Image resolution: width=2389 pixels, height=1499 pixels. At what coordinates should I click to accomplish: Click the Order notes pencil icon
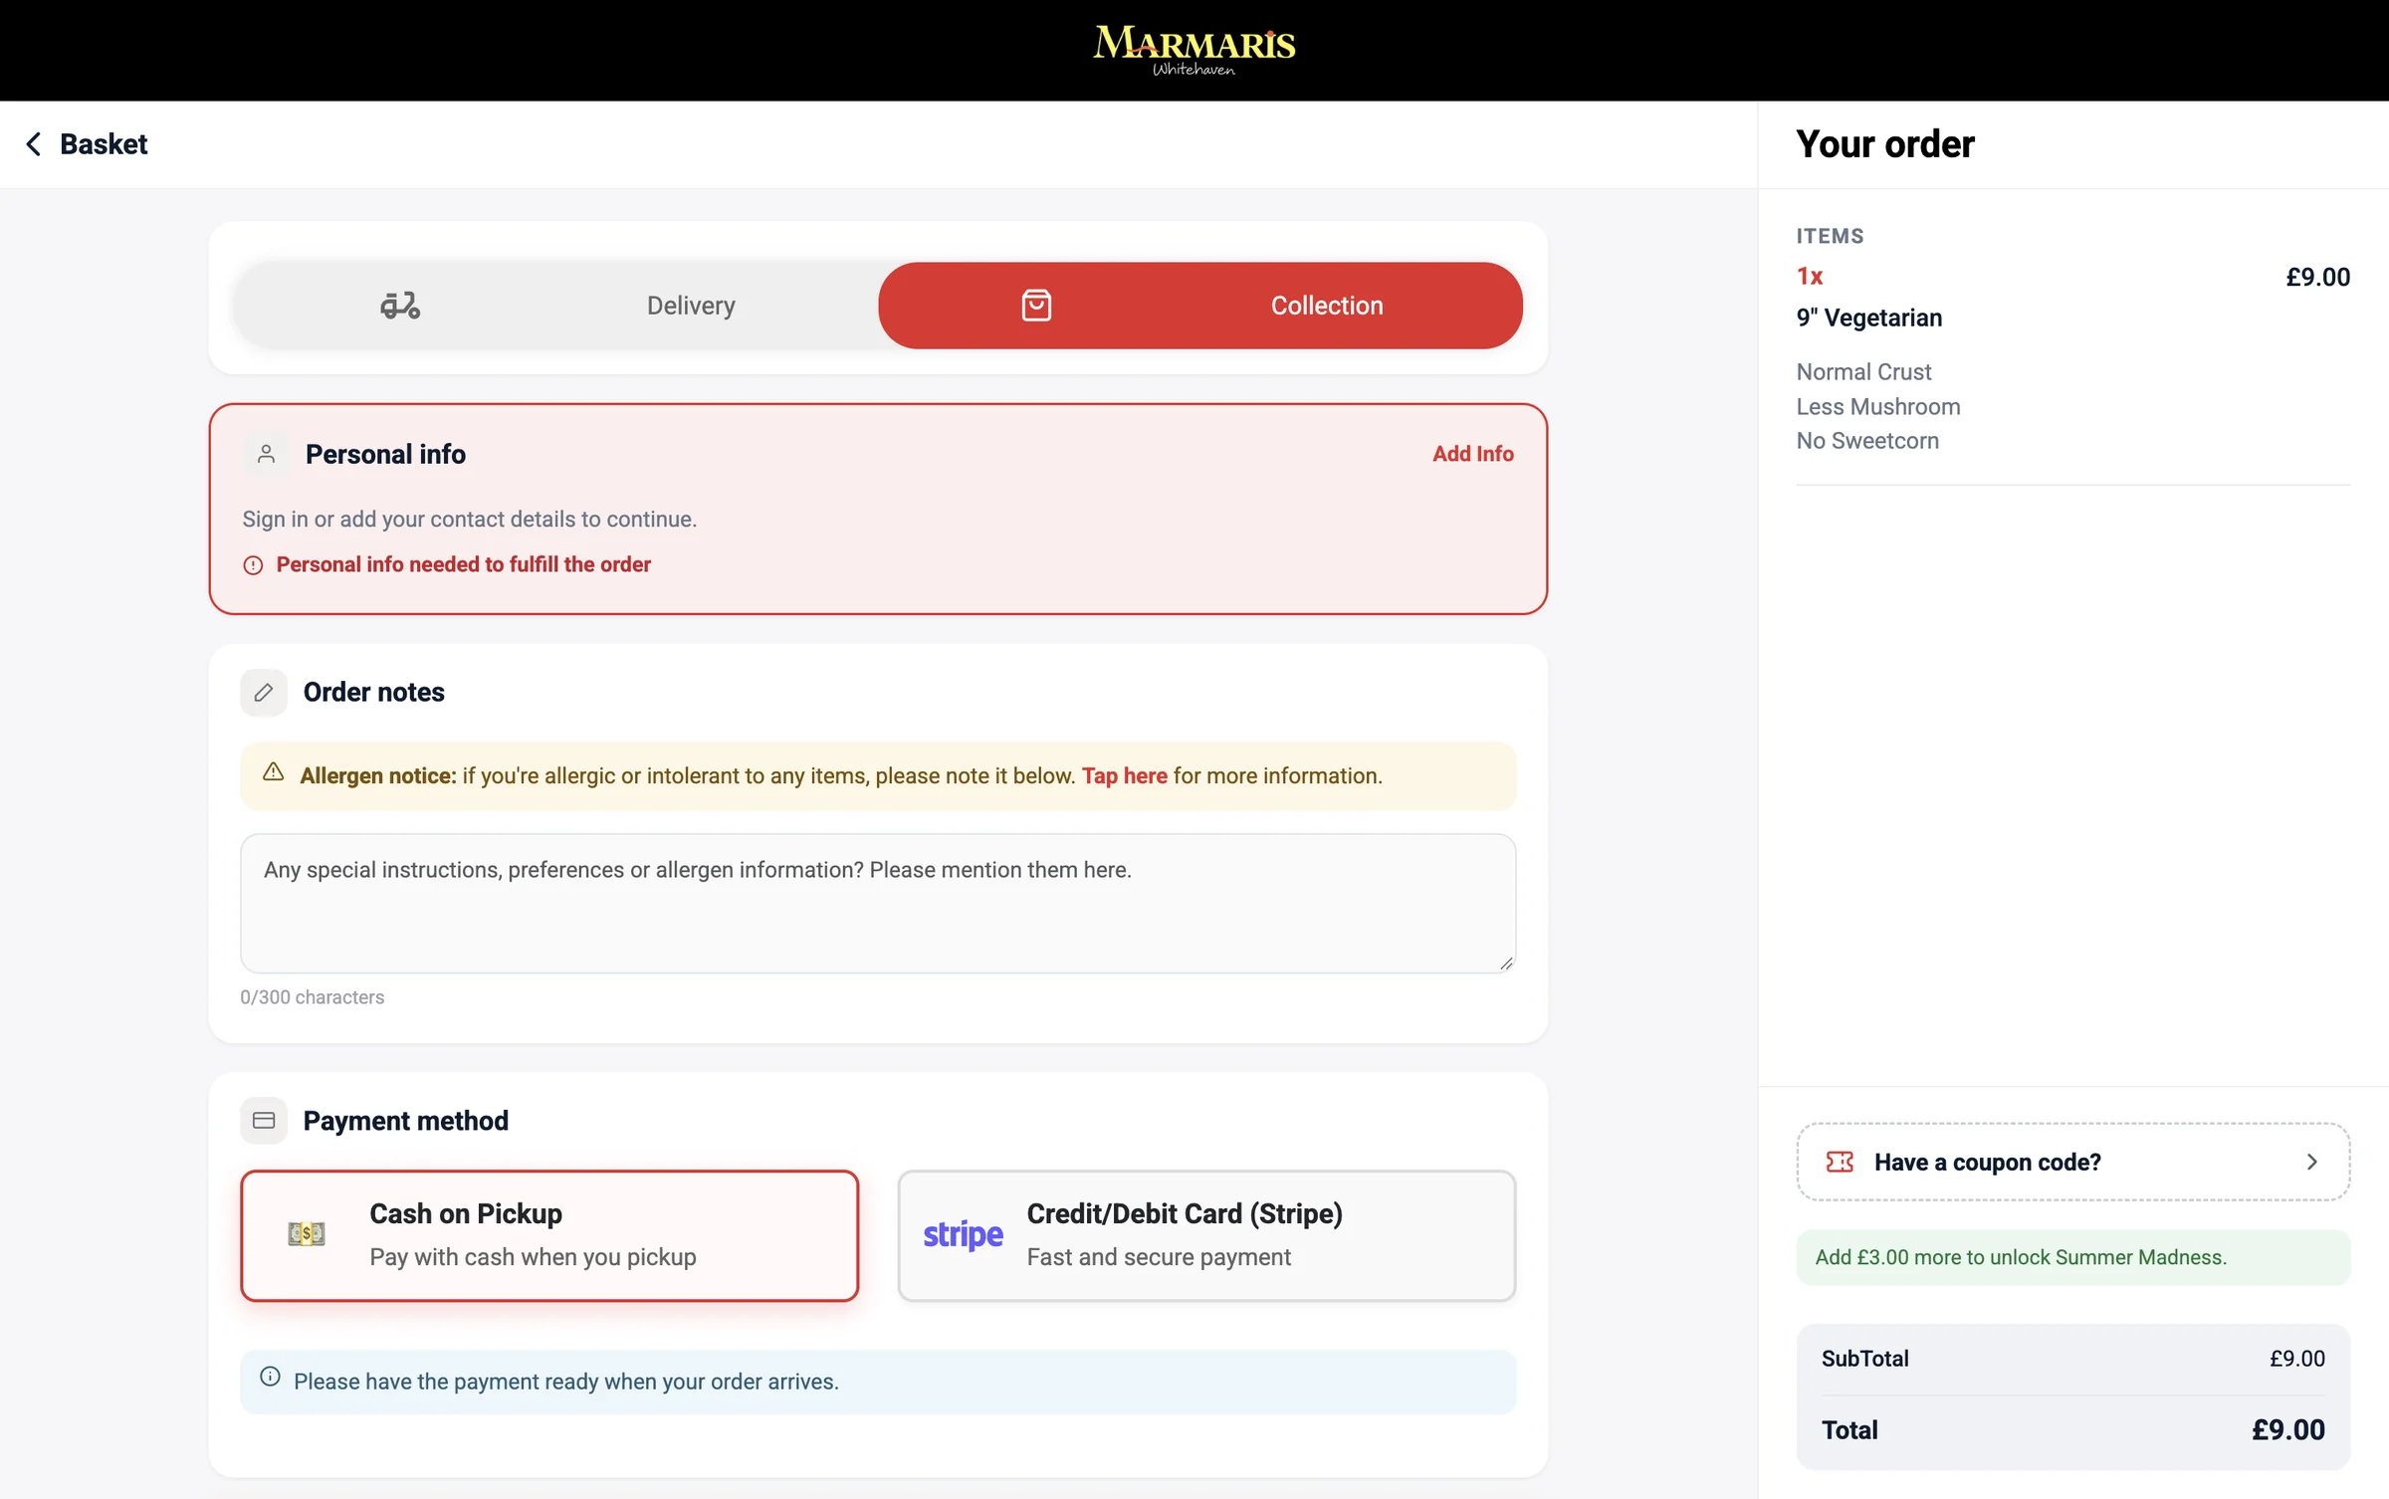[x=264, y=692]
